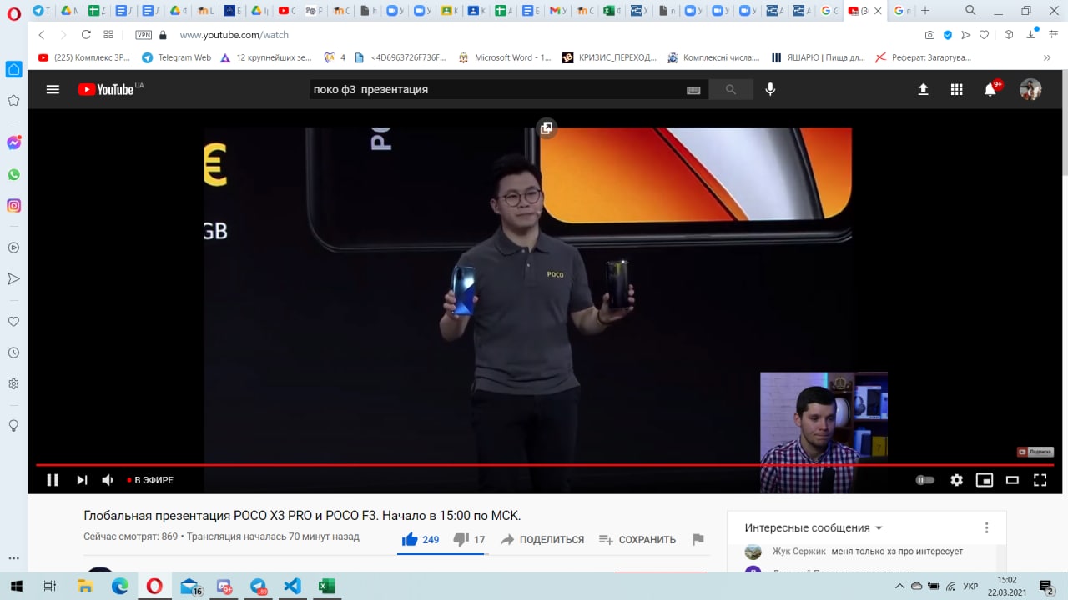Open Instagram in the Opera sidebar

(13, 206)
